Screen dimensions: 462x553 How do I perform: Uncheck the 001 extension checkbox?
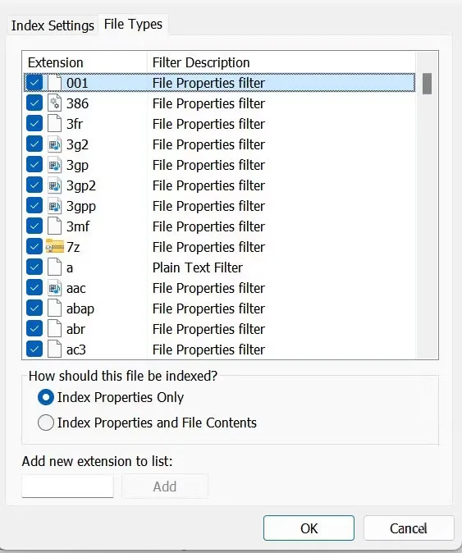tap(34, 83)
